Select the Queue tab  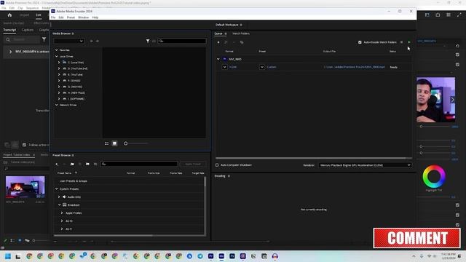218,33
